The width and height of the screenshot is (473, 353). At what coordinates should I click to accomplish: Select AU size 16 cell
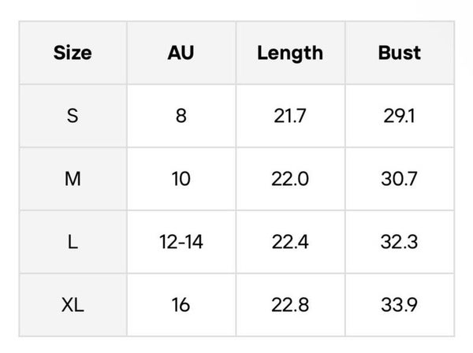(x=181, y=304)
